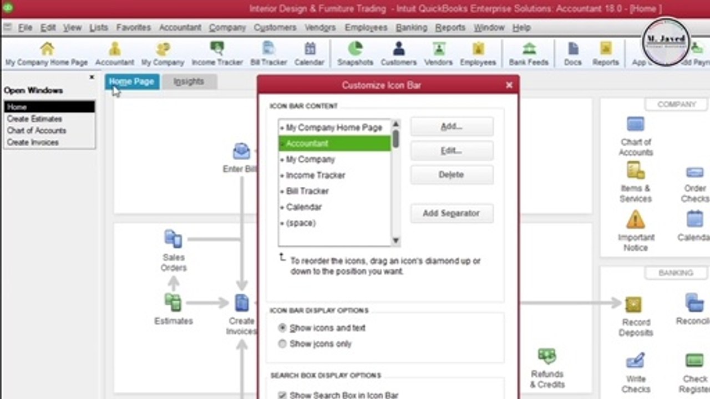Open the Company menu
Image resolution: width=710 pixels, height=399 pixels.
[x=227, y=27]
